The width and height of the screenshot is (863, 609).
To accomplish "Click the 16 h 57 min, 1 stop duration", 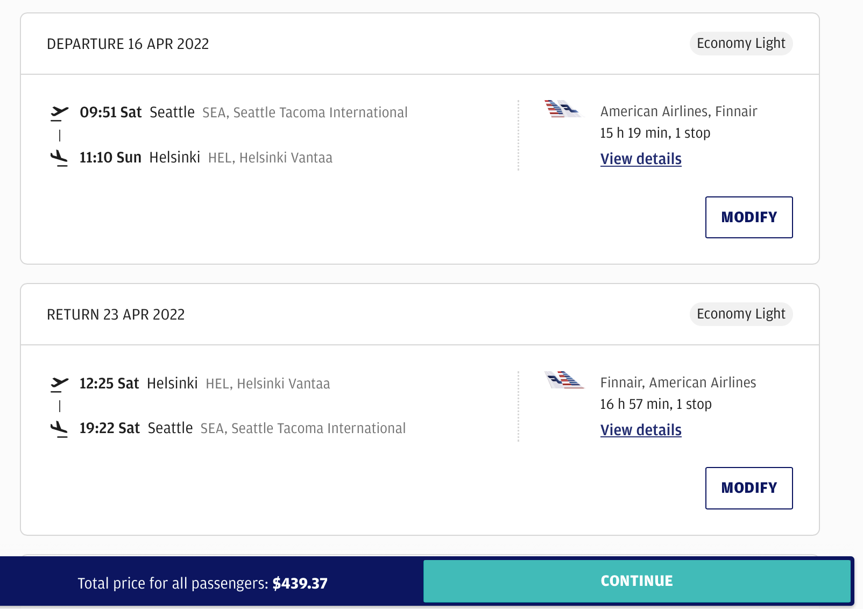I will 656,404.
